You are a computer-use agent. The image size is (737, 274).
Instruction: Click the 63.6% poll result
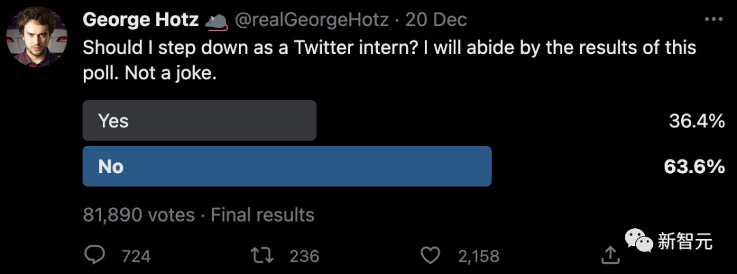(x=694, y=166)
